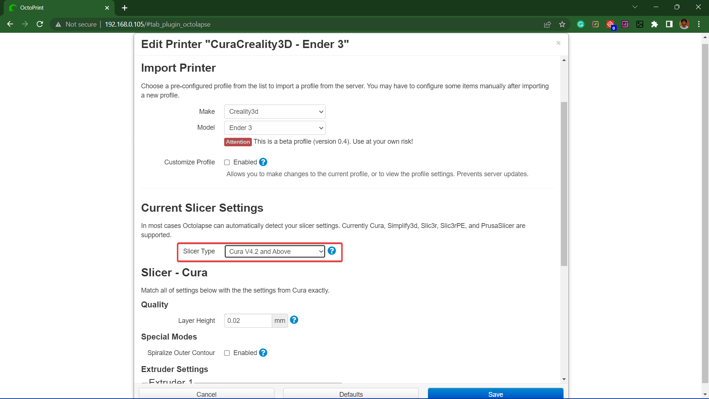The image size is (709, 399).
Task: Open the tab search chevron
Action: (635, 7)
